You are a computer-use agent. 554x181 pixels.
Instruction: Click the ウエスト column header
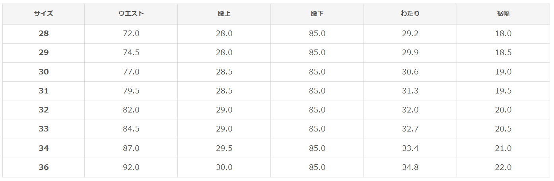coord(131,14)
